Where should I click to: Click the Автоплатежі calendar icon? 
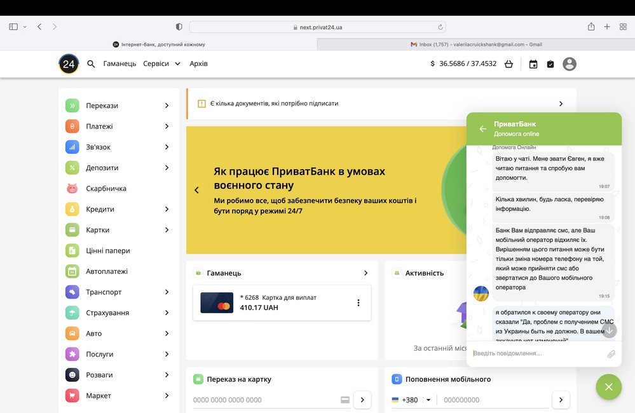72,271
